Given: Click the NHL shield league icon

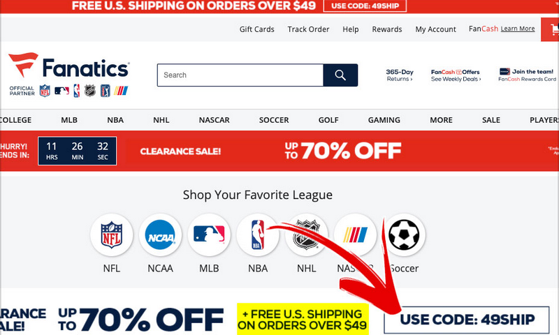Looking at the screenshot, I should click(306, 235).
